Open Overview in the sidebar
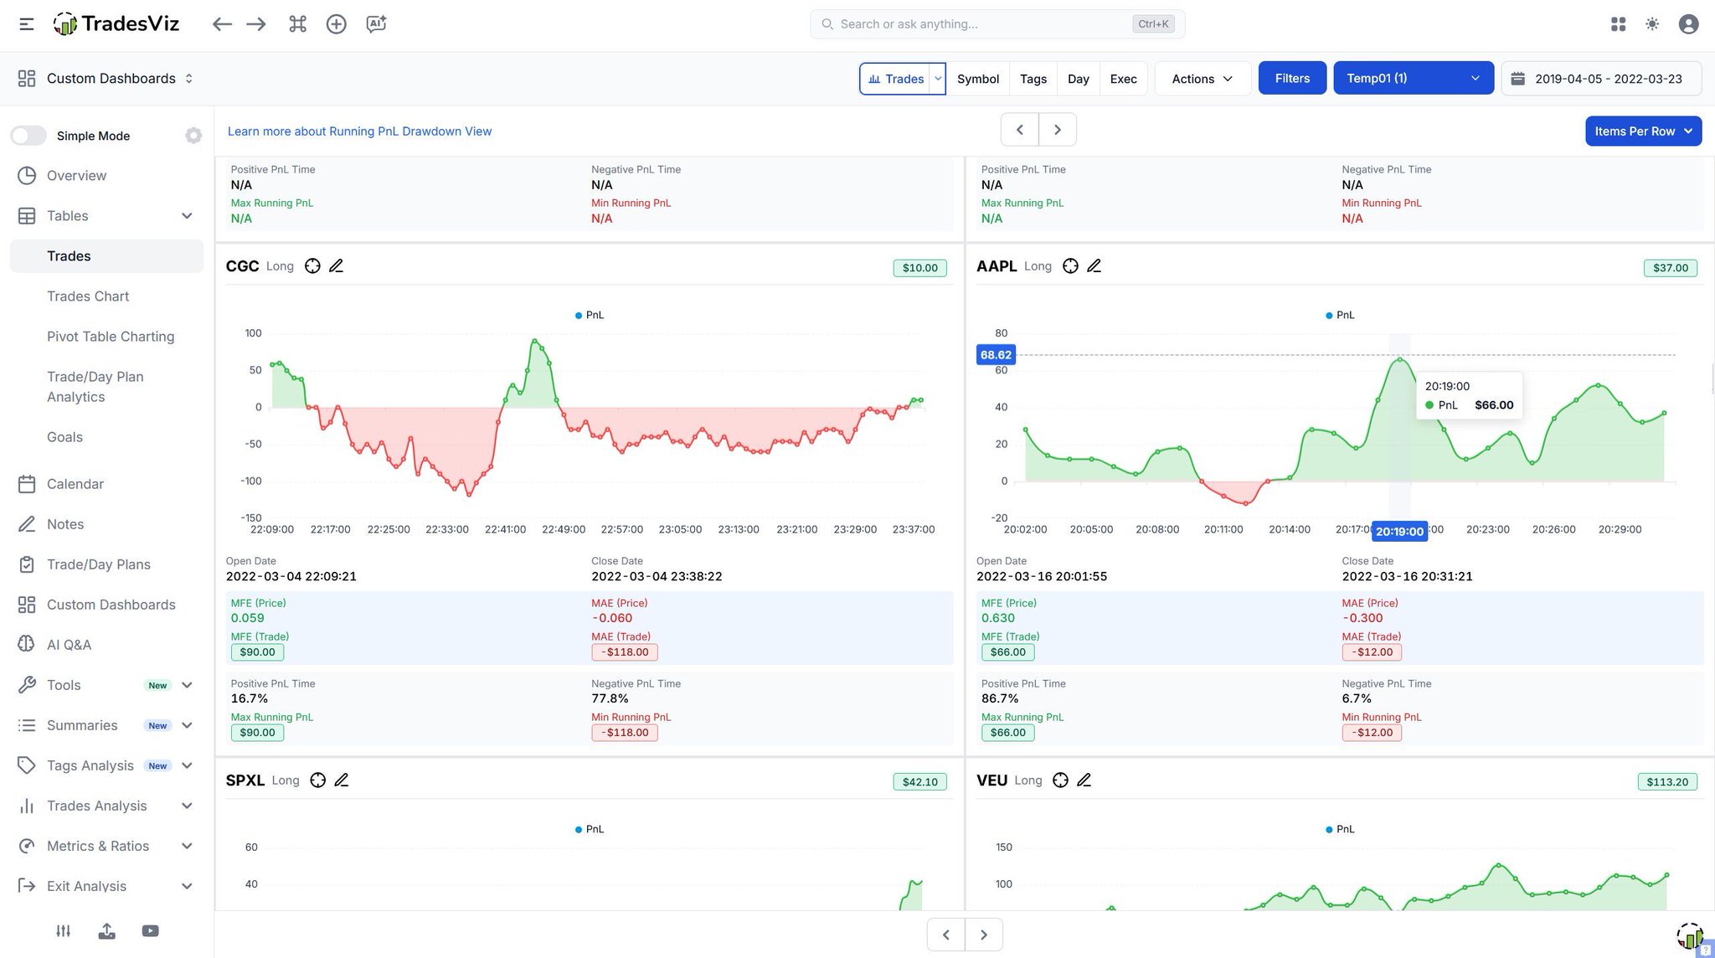The image size is (1715, 958). 106,176
